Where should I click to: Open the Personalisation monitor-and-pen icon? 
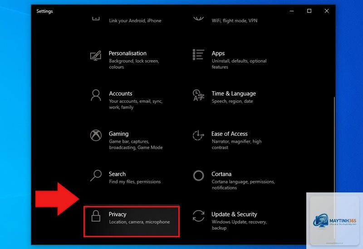(96, 56)
